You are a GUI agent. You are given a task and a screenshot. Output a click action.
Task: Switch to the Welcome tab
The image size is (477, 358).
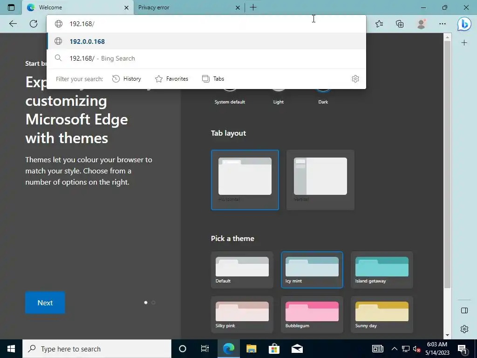78,7
